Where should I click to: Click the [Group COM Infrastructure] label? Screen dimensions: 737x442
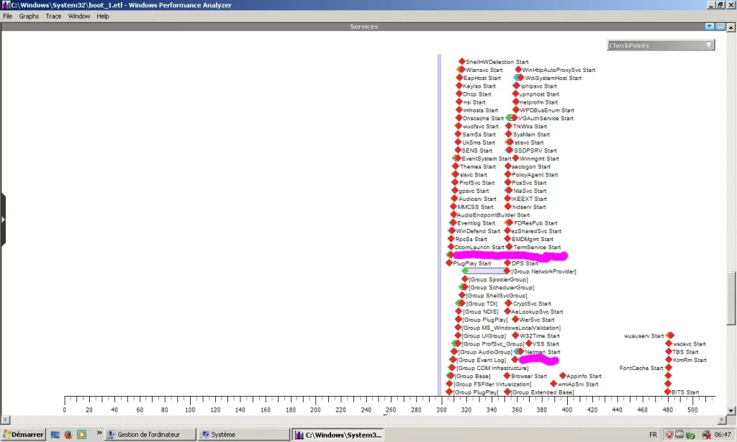tap(492, 368)
